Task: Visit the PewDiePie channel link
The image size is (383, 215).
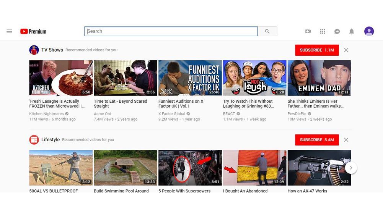Action: (297, 113)
